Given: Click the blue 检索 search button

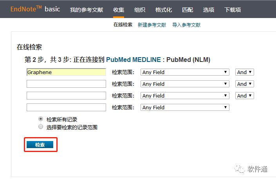Looking at the screenshot, I should point(40,145).
